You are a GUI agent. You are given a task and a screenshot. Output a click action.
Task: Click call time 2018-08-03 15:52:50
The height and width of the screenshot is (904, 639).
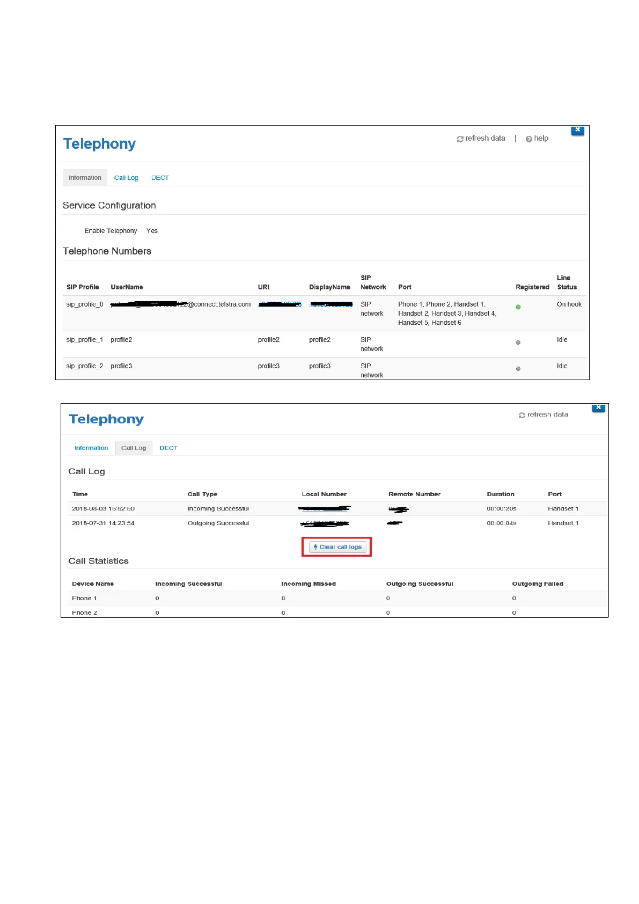pyautogui.click(x=103, y=508)
